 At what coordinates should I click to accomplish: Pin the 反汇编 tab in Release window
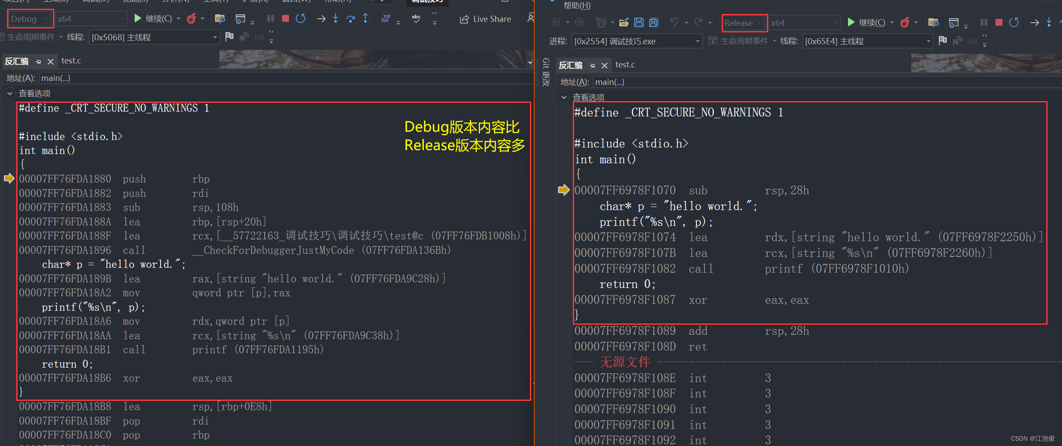coord(592,66)
